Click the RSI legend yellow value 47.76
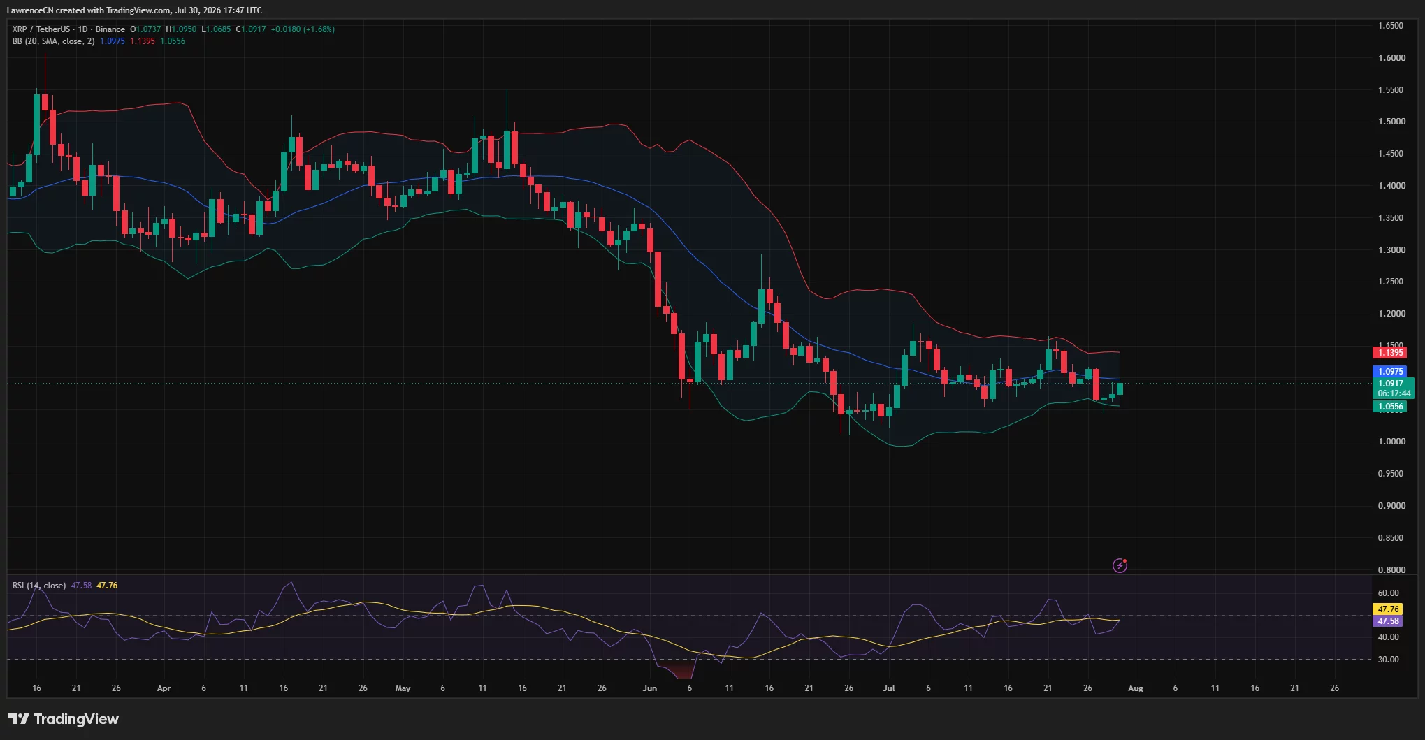 click(x=107, y=586)
